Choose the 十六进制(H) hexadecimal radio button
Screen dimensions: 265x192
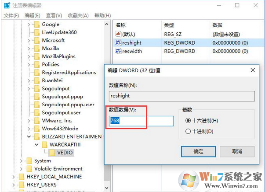pyautogui.click(x=188, y=121)
